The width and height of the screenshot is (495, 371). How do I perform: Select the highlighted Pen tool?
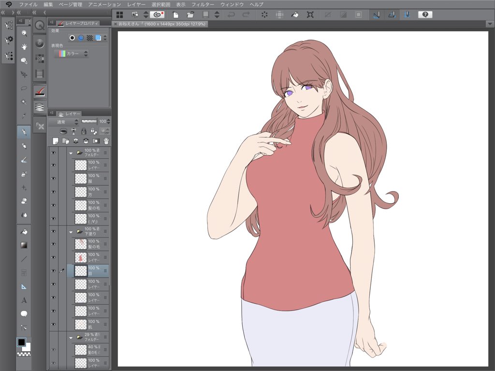pos(24,132)
